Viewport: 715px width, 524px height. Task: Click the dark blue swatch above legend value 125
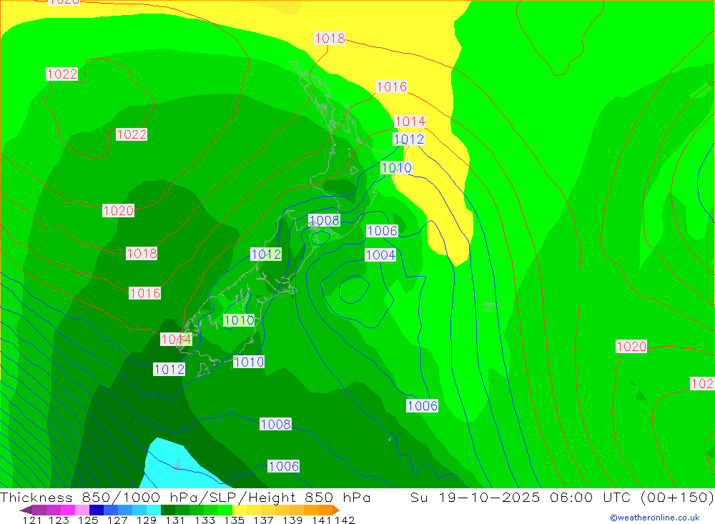pyautogui.click(x=97, y=510)
